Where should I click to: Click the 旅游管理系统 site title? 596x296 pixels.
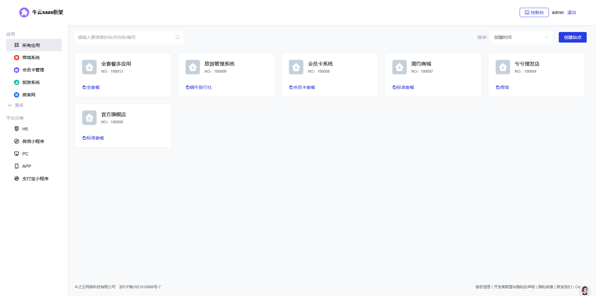(x=219, y=64)
